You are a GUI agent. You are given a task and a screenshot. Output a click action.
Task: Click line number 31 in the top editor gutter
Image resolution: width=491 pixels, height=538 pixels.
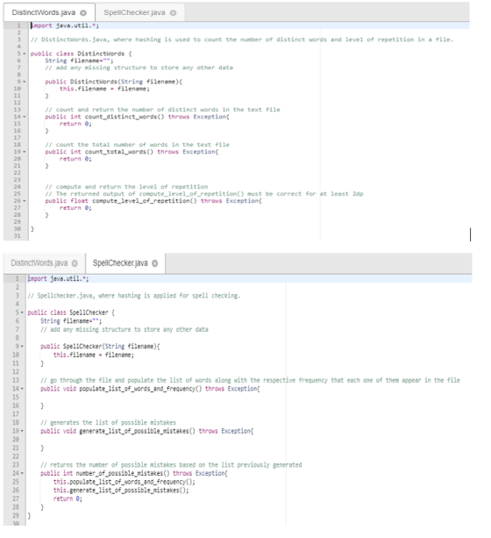pos(18,236)
